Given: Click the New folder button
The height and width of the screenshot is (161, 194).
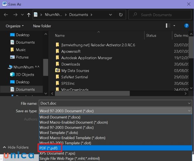Looking at the screenshot, I should (42, 26).
